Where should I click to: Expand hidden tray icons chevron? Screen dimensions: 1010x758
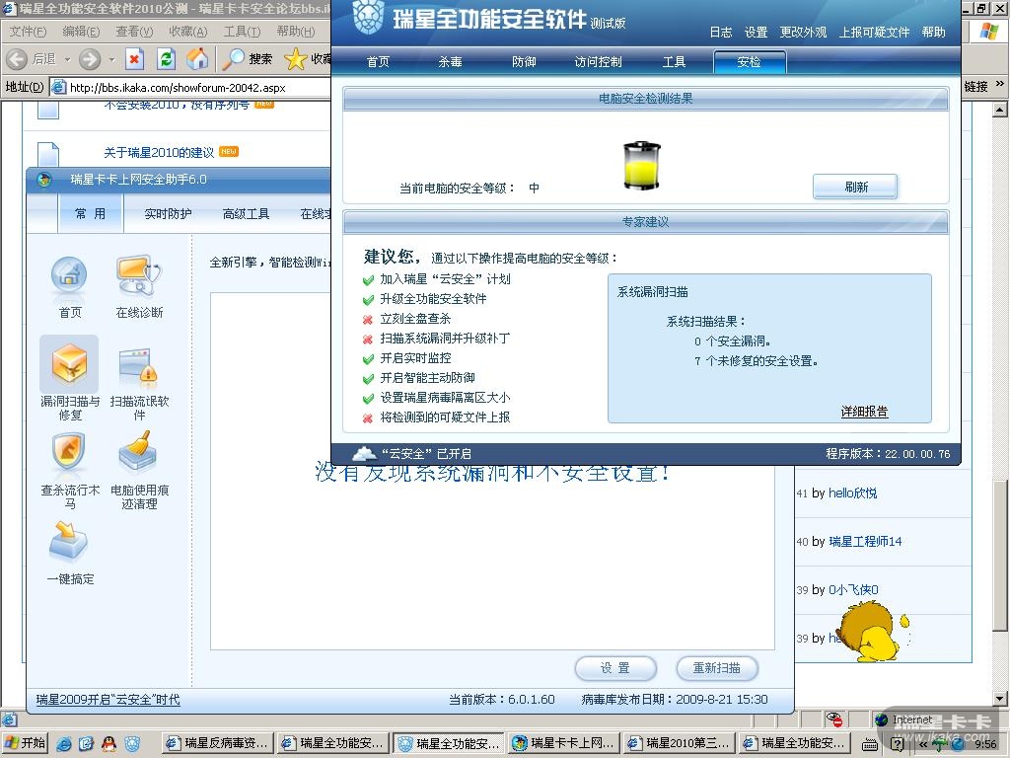(x=922, y=744)
